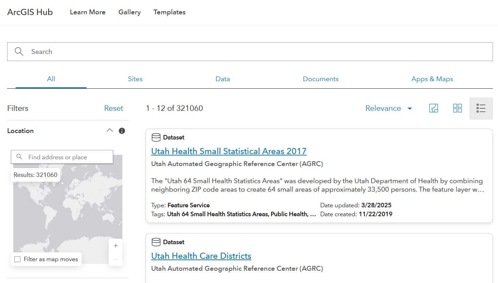This screenshot has height=283, width=498.
Task: Switch to the Data tab
Action: point(223,79)
